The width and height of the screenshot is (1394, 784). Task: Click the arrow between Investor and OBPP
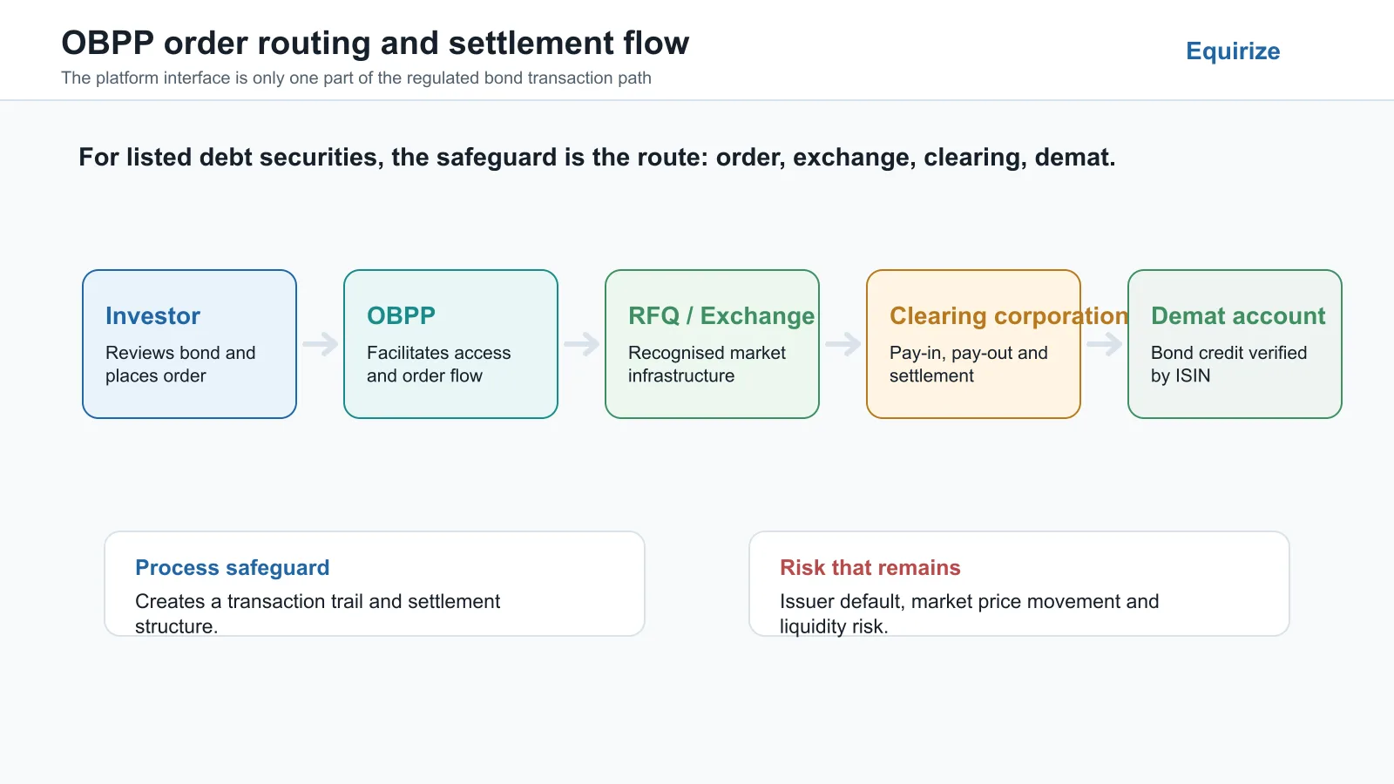(321, 344)
